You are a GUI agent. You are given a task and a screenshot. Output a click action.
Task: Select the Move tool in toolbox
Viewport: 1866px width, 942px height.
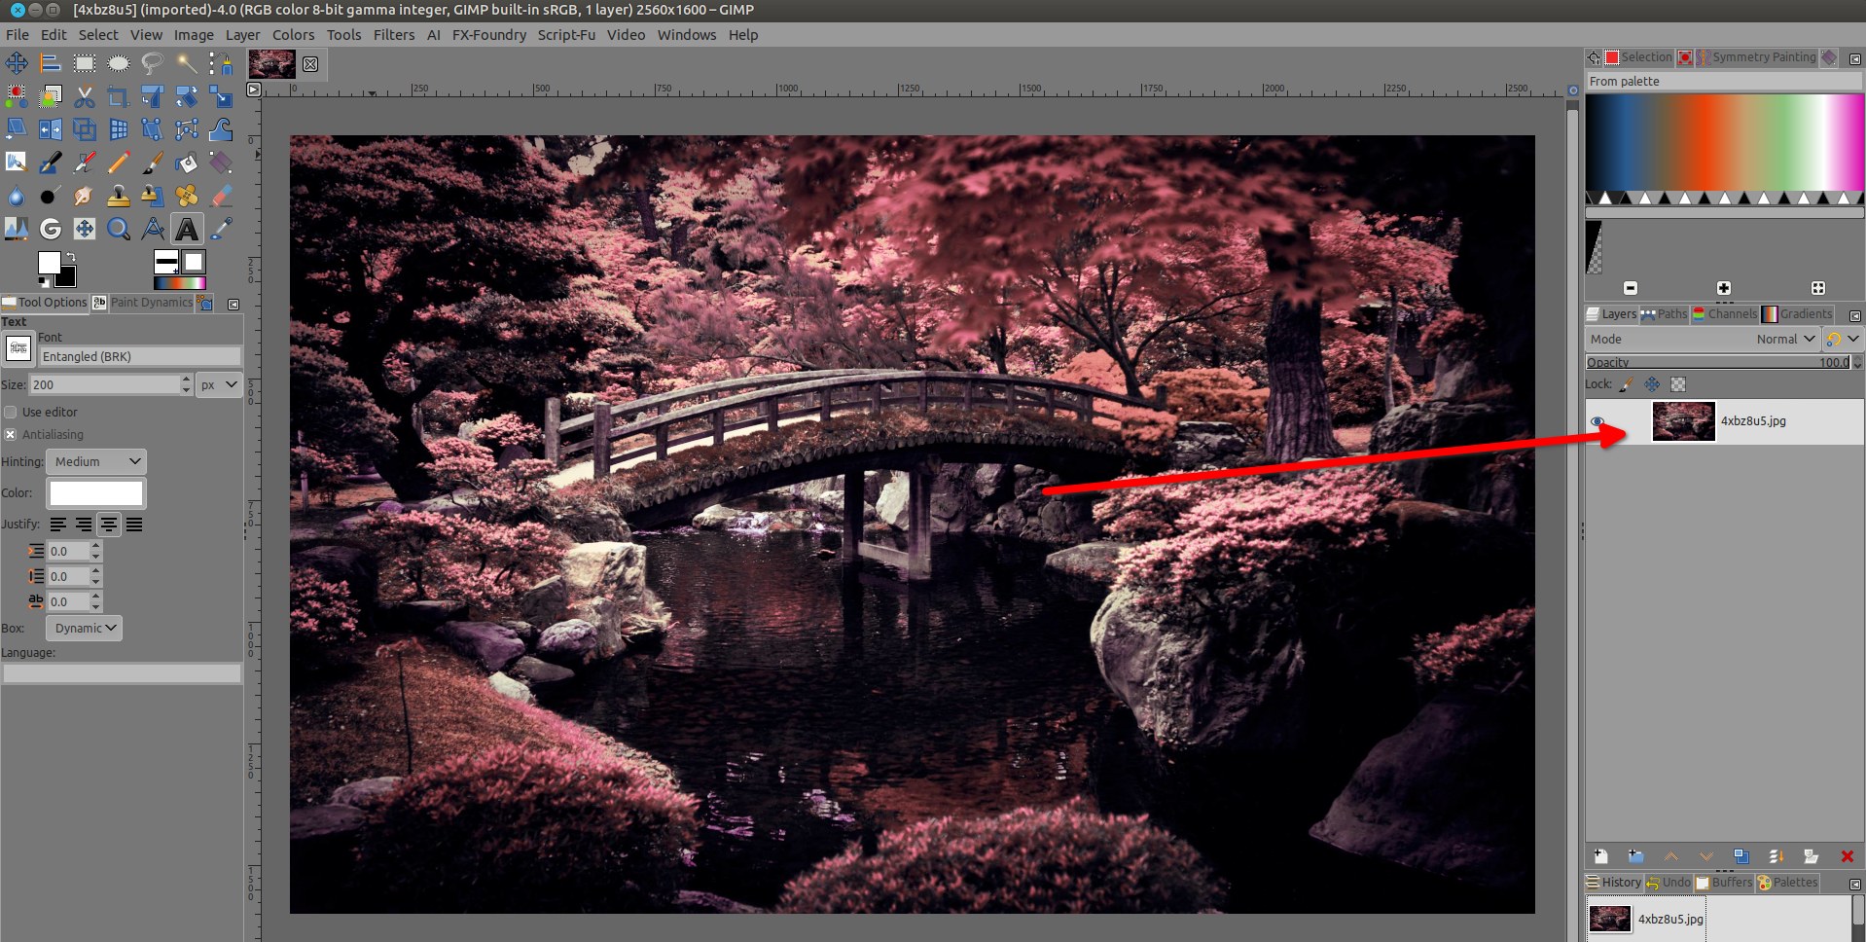pyautogui.click(x=17, y=63)
